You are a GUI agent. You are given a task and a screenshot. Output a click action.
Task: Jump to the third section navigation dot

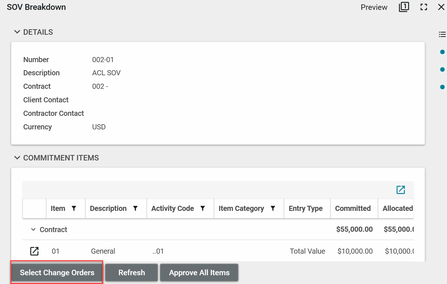click(x=442, y=87)
